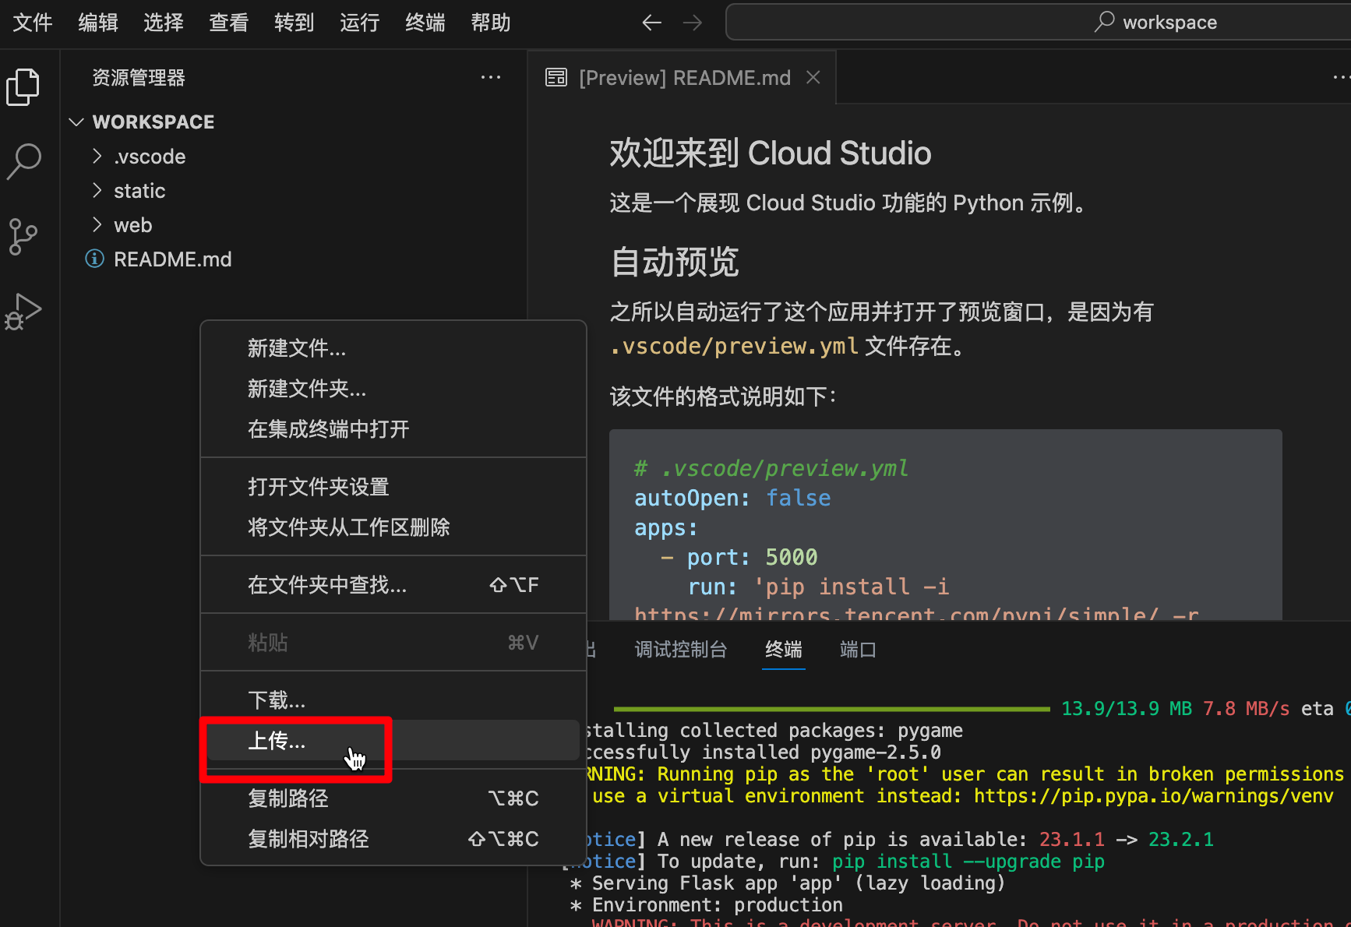Open the 编辑 menu
Viewport: 1351px width, 927px height.
pos(98,23)
